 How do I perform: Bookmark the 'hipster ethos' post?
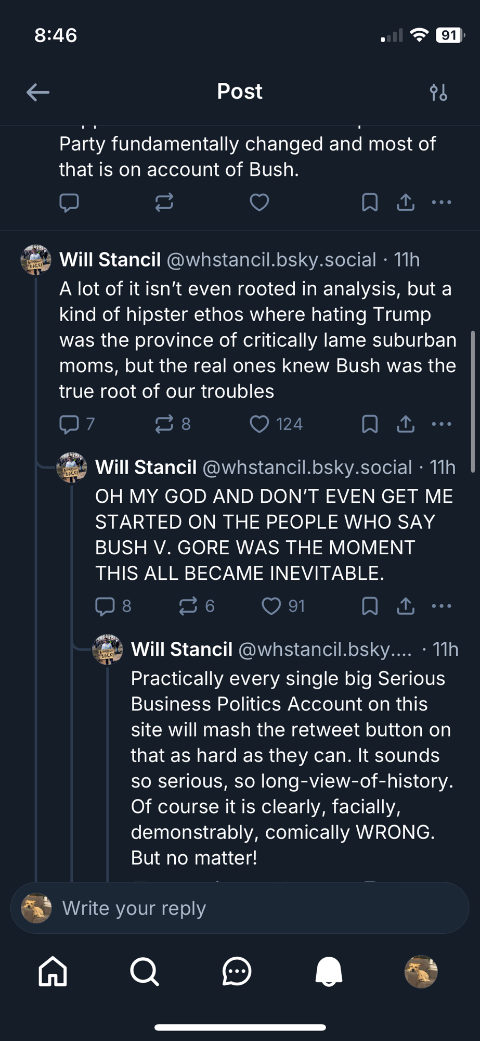(370, 424)
